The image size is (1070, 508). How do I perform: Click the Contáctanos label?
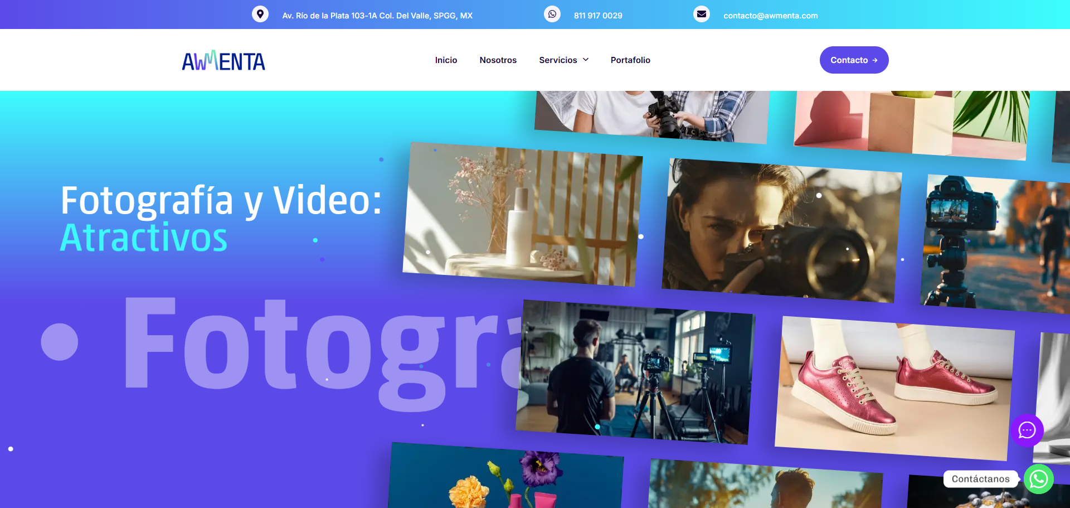[x=980, y=479]
